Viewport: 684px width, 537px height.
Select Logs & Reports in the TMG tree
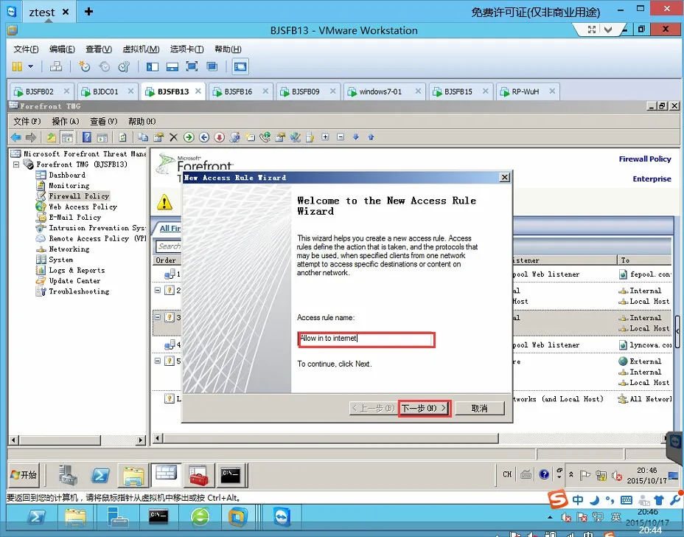pos(77,270)
